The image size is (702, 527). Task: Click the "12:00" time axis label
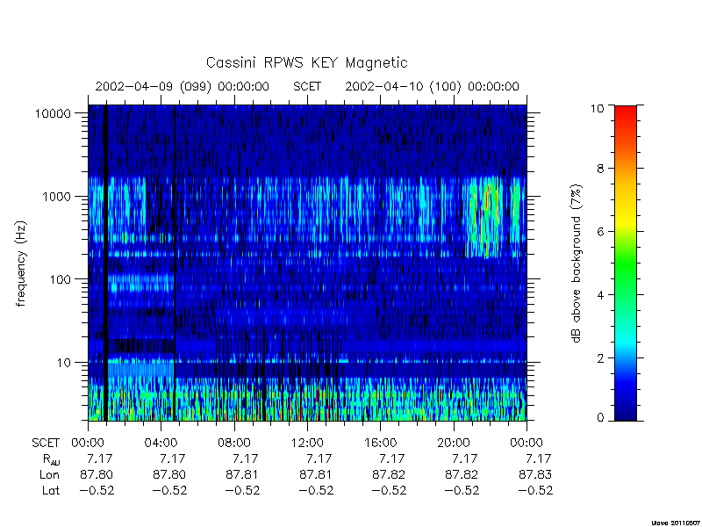click(x=307, y=444)
